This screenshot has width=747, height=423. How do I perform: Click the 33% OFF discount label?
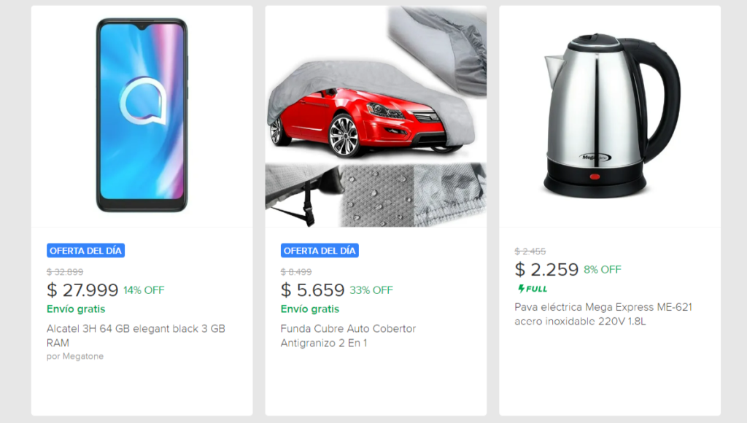pos(371,290)
